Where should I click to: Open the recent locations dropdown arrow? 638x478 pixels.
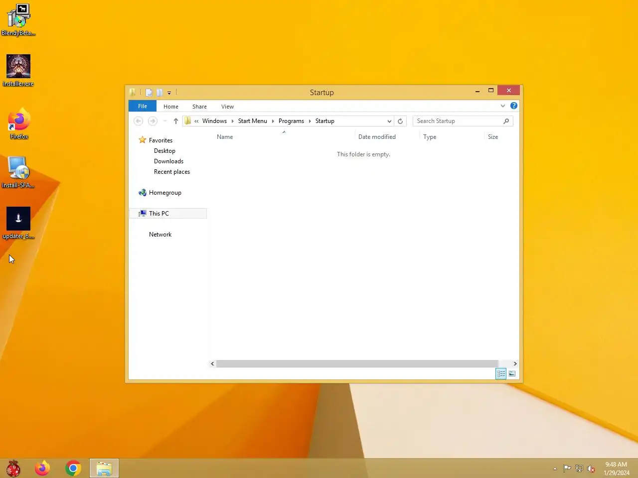[165, 121]
